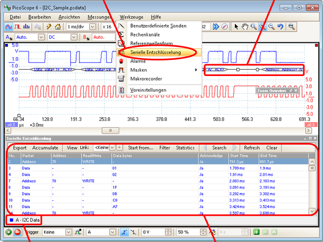323x242 pixels.
Task: Open the Bearbeiten menu
Action: coord(40,17)
